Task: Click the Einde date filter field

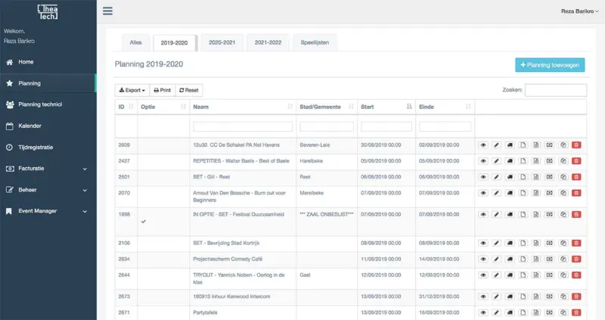Action: (445, 126)
